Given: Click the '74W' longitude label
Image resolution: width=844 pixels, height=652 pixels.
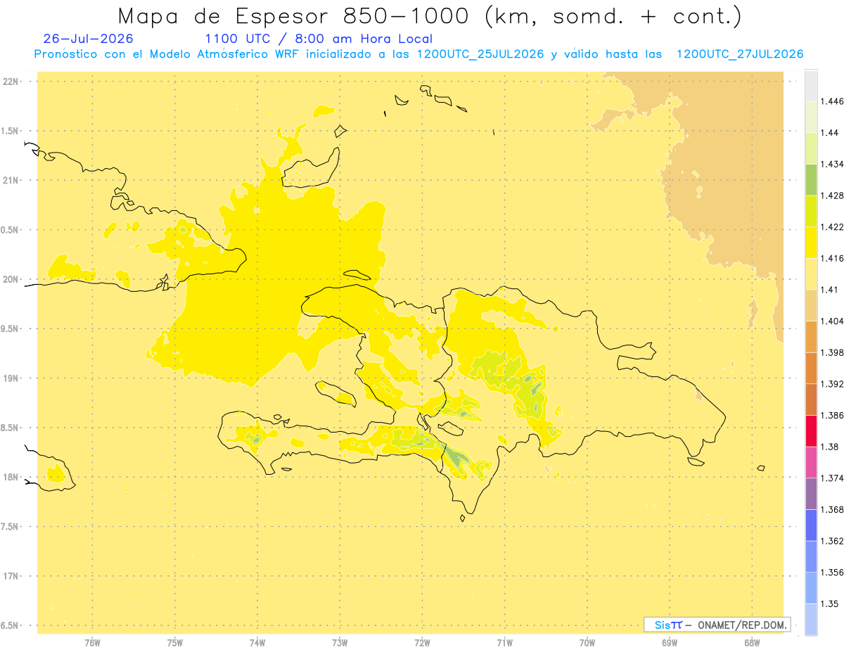Looking at the screenshot, I should pyautogui.click(x=257, y=643).
